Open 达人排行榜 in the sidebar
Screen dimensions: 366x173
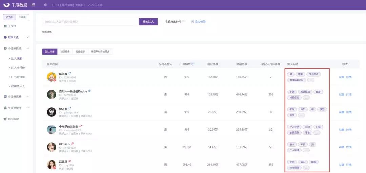coord(18,68)
